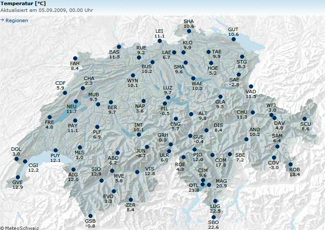Click the TAE 9.9 label
This screenshot has width=325, height=230.
point(217,54)
